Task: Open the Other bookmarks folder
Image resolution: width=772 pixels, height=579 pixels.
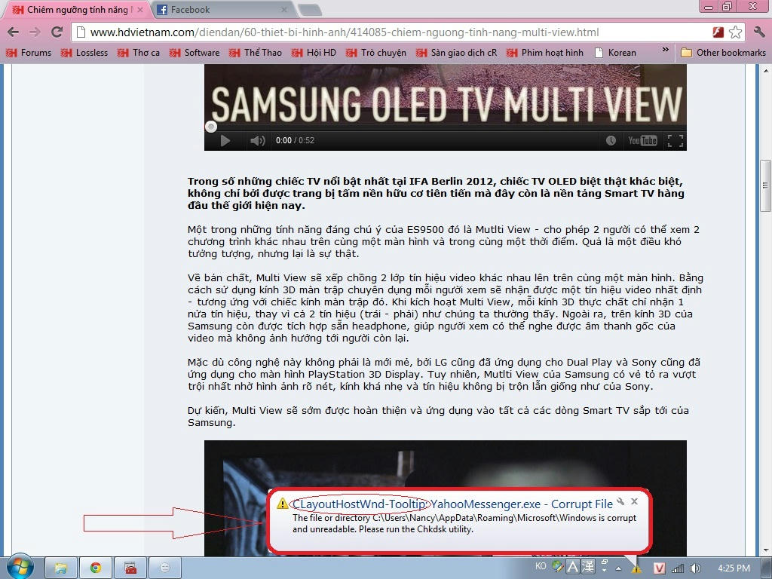Action: 723,53
